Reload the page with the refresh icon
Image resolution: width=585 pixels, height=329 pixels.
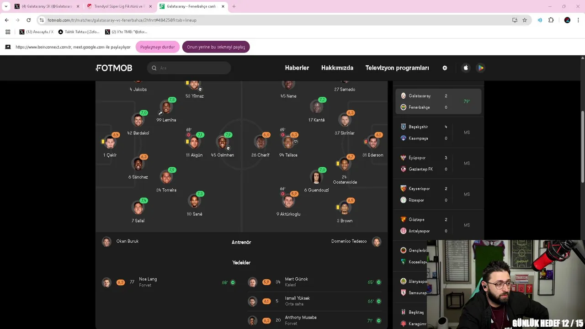28,20
